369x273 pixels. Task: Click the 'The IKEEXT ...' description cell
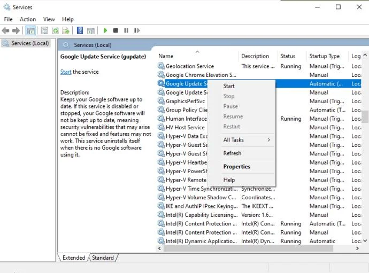click(x=257, y=206)
